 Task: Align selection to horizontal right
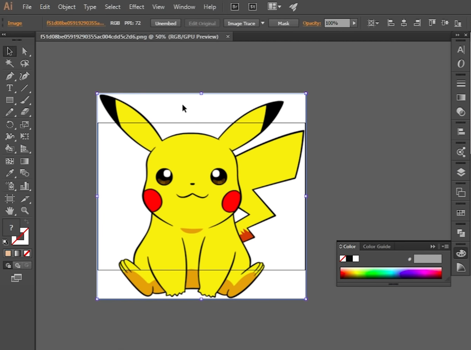tap(417, 23)
